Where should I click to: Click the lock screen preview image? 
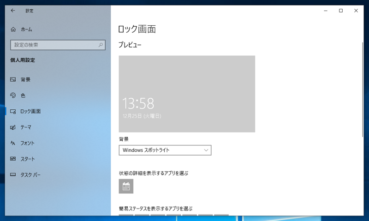(187, 94)
